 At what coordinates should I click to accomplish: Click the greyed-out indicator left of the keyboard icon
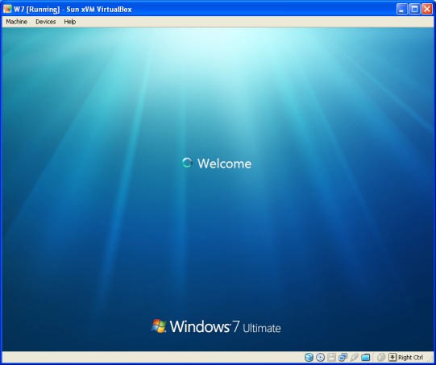(381, 357)
